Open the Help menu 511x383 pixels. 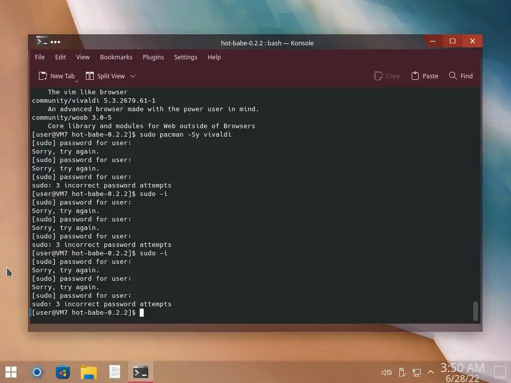[214, 57]
